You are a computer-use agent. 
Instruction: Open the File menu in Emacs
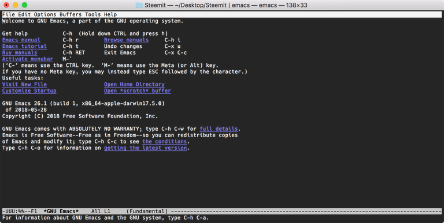(9, 14)
